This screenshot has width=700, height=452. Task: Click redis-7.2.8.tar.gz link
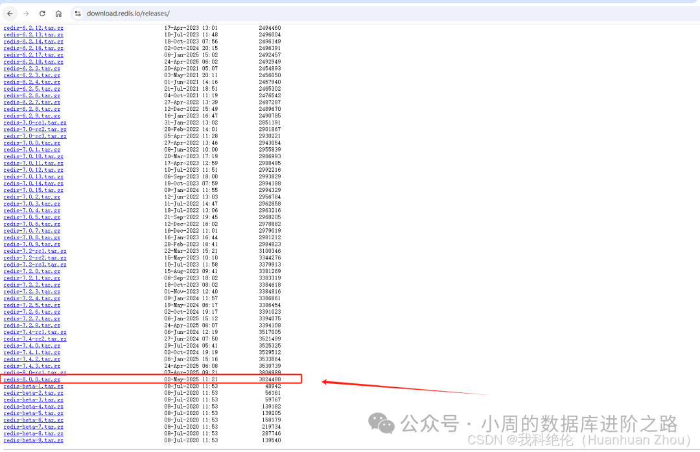[32, 326]
